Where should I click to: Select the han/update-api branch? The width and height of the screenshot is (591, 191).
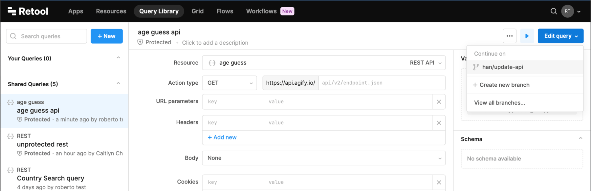tap(525, 67)
